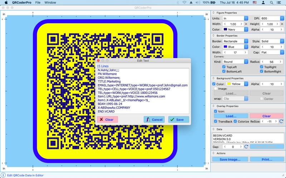Click the US flag input source icon
The height and width of the screenshot is (178, 286).
pyautogui.click(x=255, y=2)
